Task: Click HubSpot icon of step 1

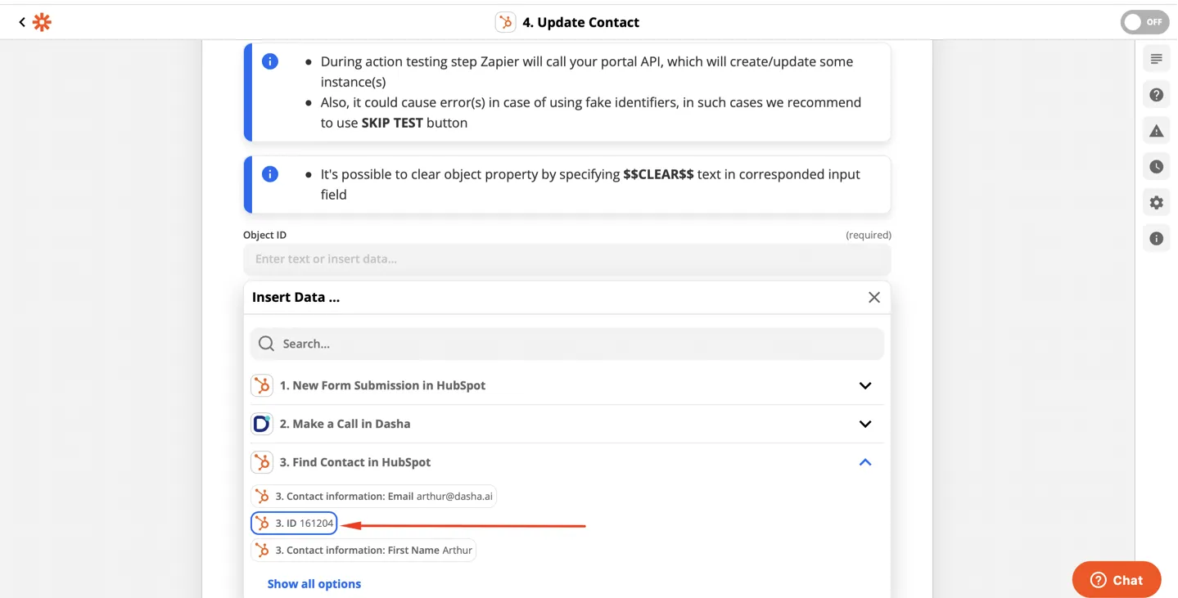Action: (x=262, y=385)
